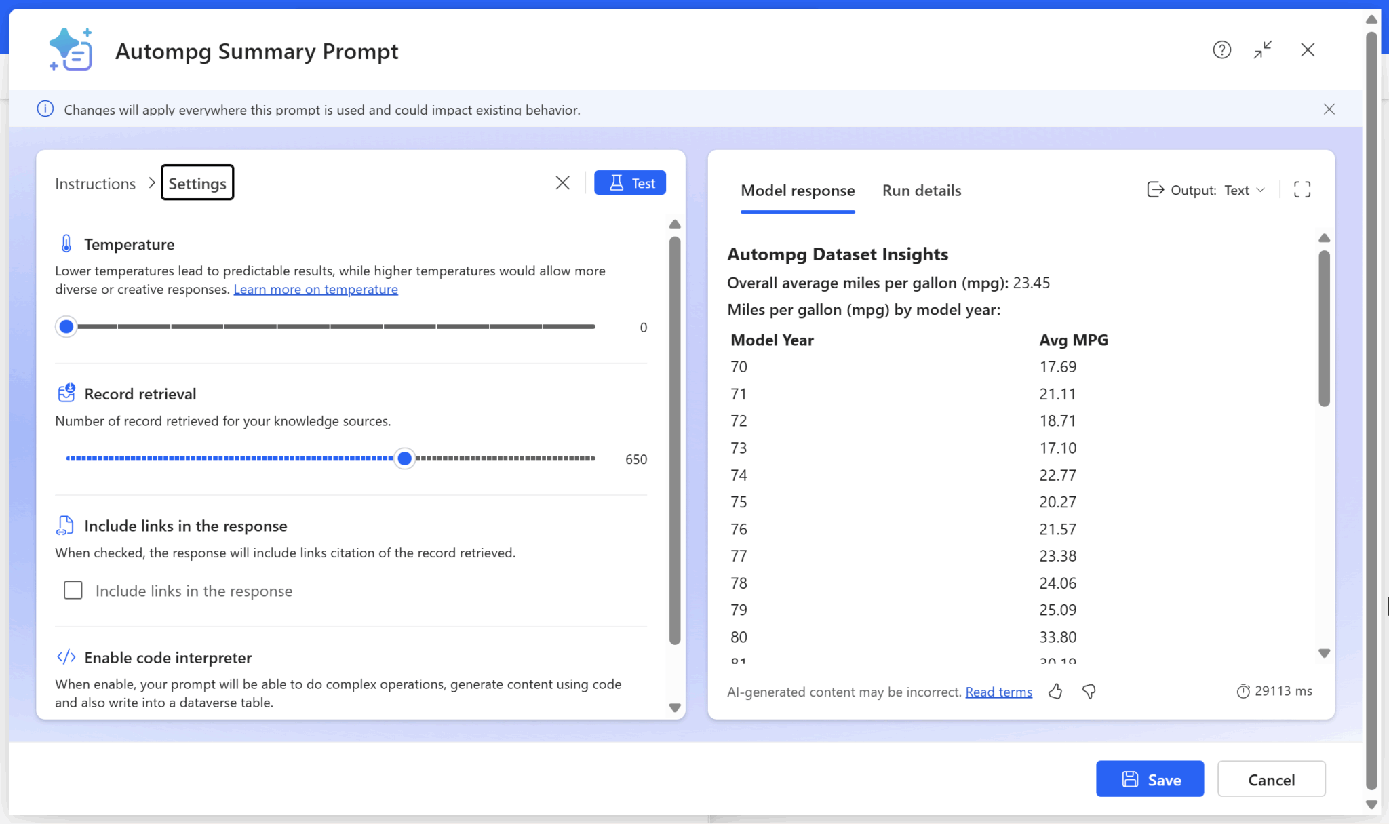Click the Record retrieval slider handle
This screenshot has width=1389, height=824.
coord(404,458)
